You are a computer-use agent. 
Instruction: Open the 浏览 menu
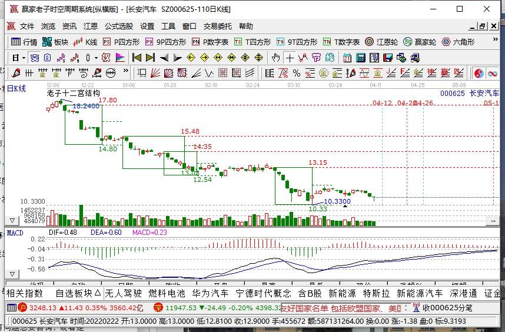point(48,26)
